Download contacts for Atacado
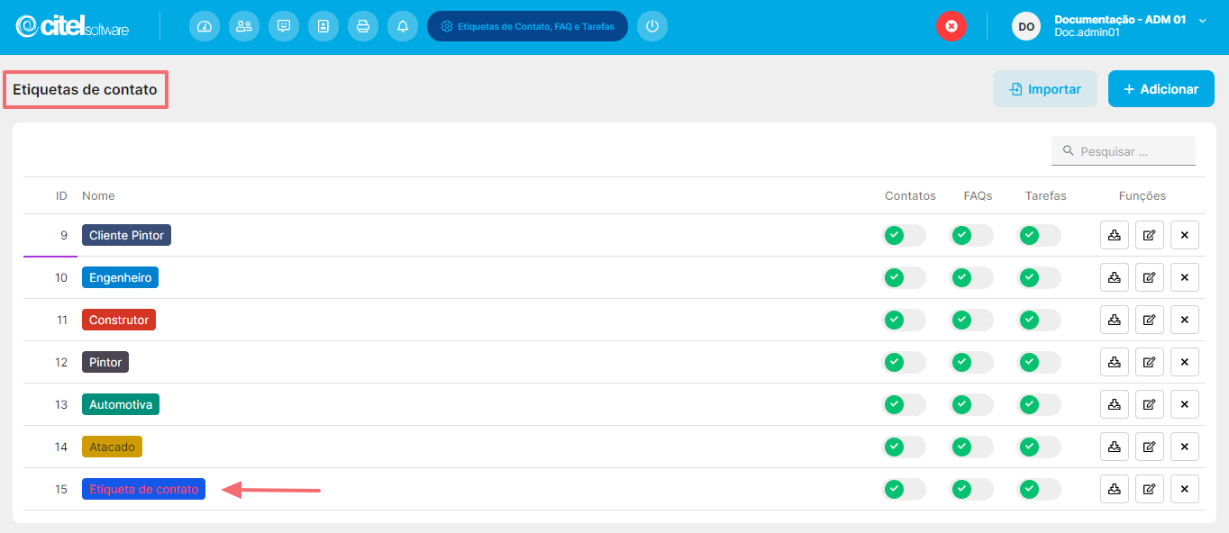1229x533 pixels. point(1115,447)
